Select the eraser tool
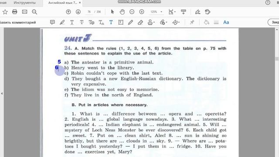 point(140,22)
